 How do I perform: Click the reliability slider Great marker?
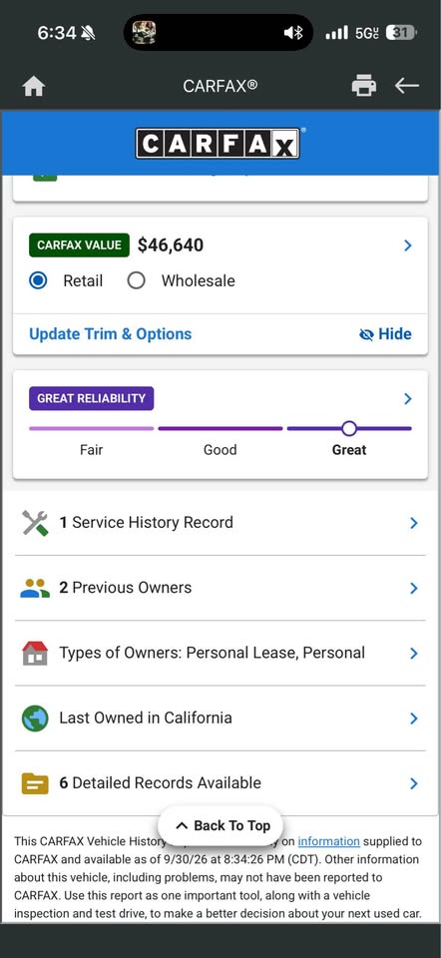click(349, 428)
